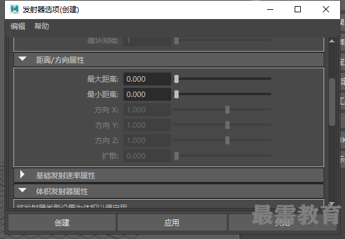
Task: Click the 循环间隔 value field
Action: click(147, 41)
